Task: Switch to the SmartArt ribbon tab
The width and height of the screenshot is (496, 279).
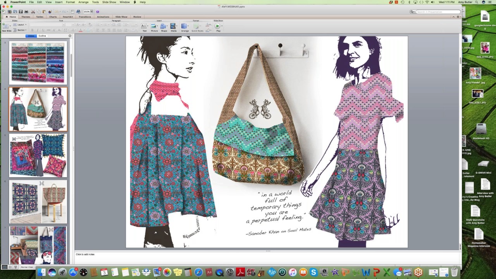Action: [68, 17]
